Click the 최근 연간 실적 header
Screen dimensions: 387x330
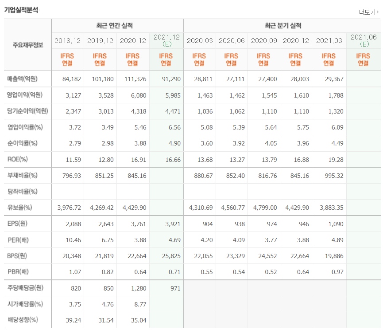[114, 25]
